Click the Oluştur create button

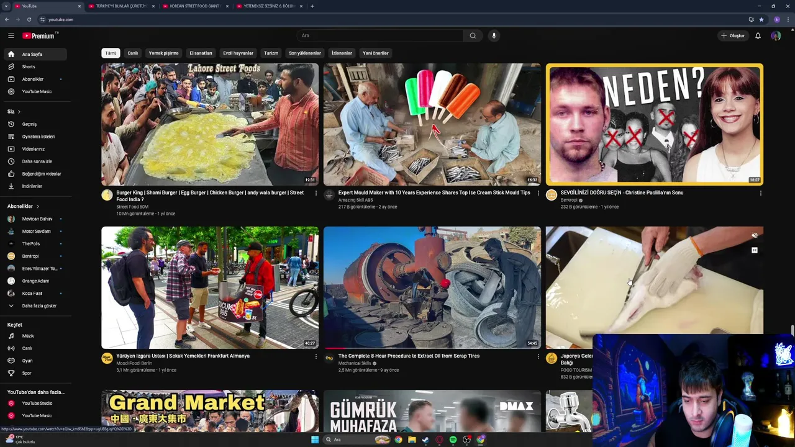click(x=733, y=36)
